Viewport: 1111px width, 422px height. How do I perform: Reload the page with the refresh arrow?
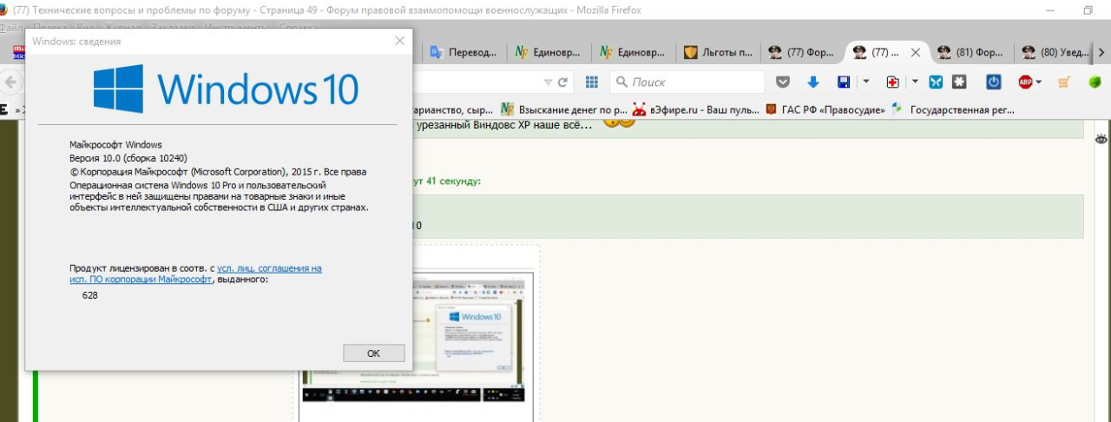point(563,82)
